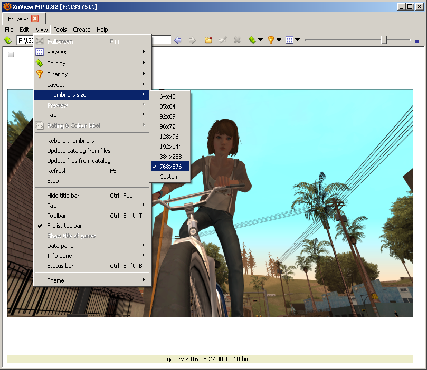Close the Browser tab with red X

(35, 18)
